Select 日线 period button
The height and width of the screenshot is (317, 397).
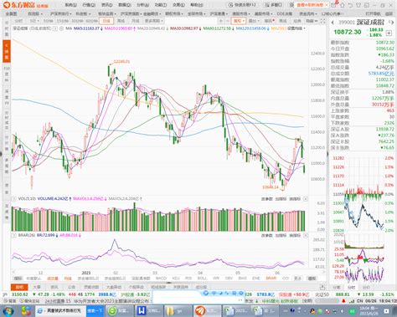106,21
